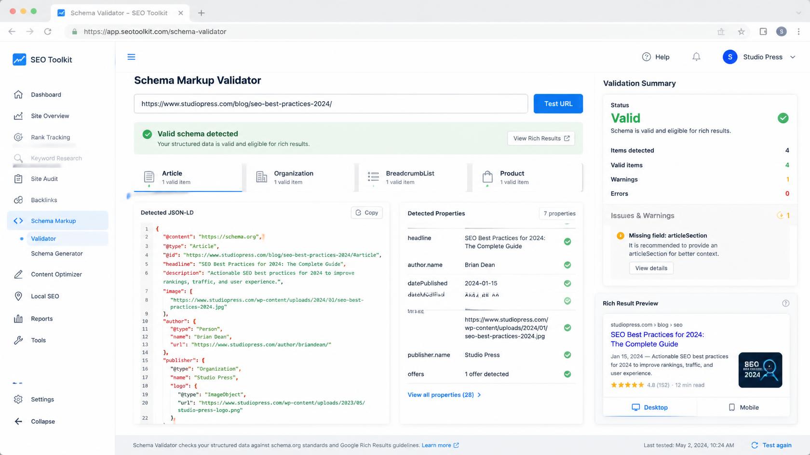Select the Organization schema tab
The height and width of the screenshot is (455, 810).
point(300,177)
